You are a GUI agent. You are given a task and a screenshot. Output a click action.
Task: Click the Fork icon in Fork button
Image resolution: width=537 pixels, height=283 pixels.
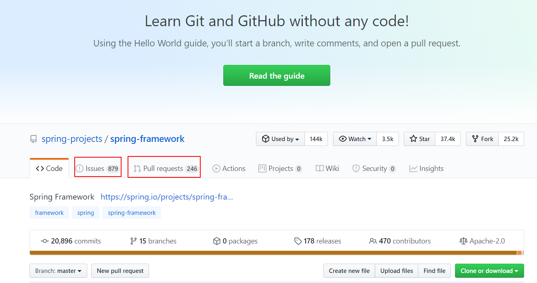tap(476, 139)
